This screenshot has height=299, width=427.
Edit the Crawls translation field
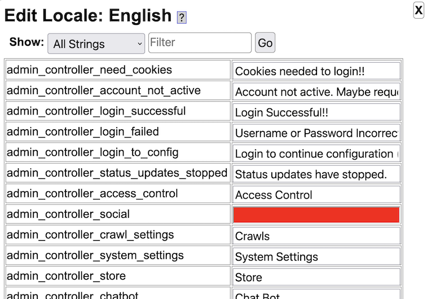coord(316,236)
